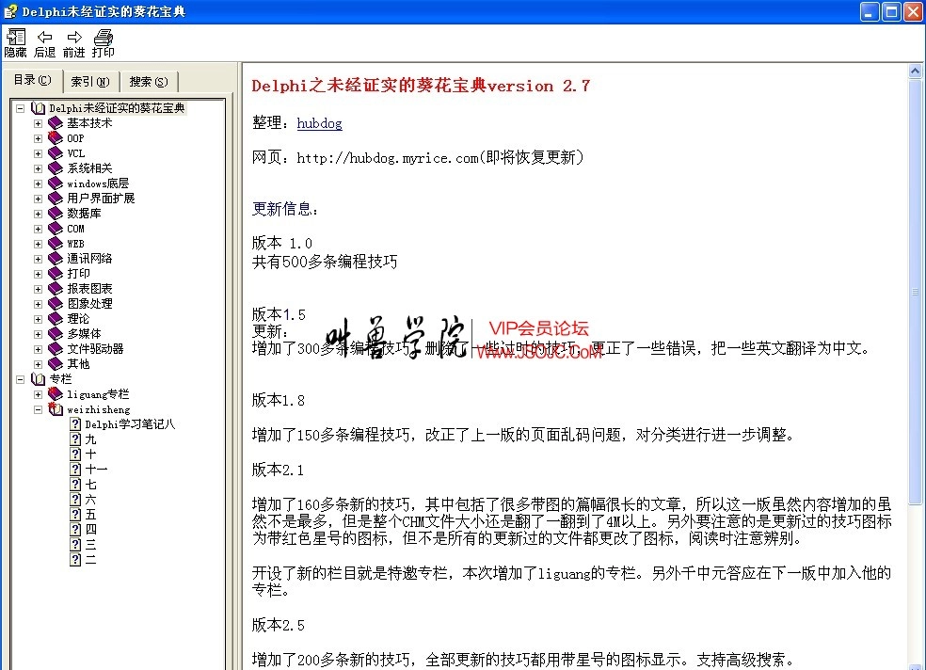Switch to the 索引 (Index) tab
This screenshot has width=926, height=670.
[89, 80]
